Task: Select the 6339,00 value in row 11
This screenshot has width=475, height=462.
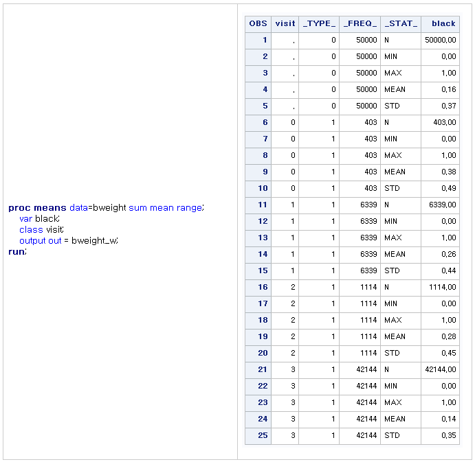Action: (442, 205)
